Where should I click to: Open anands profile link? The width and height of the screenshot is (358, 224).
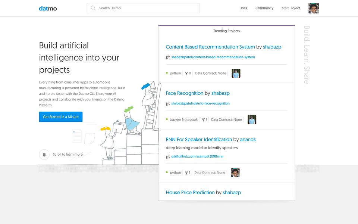[x=248, y=140]
